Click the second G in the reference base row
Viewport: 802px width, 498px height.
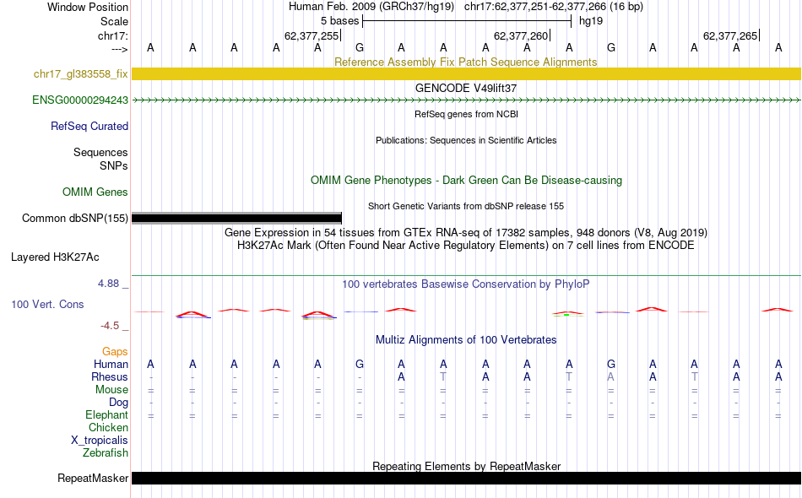[610, 47]
